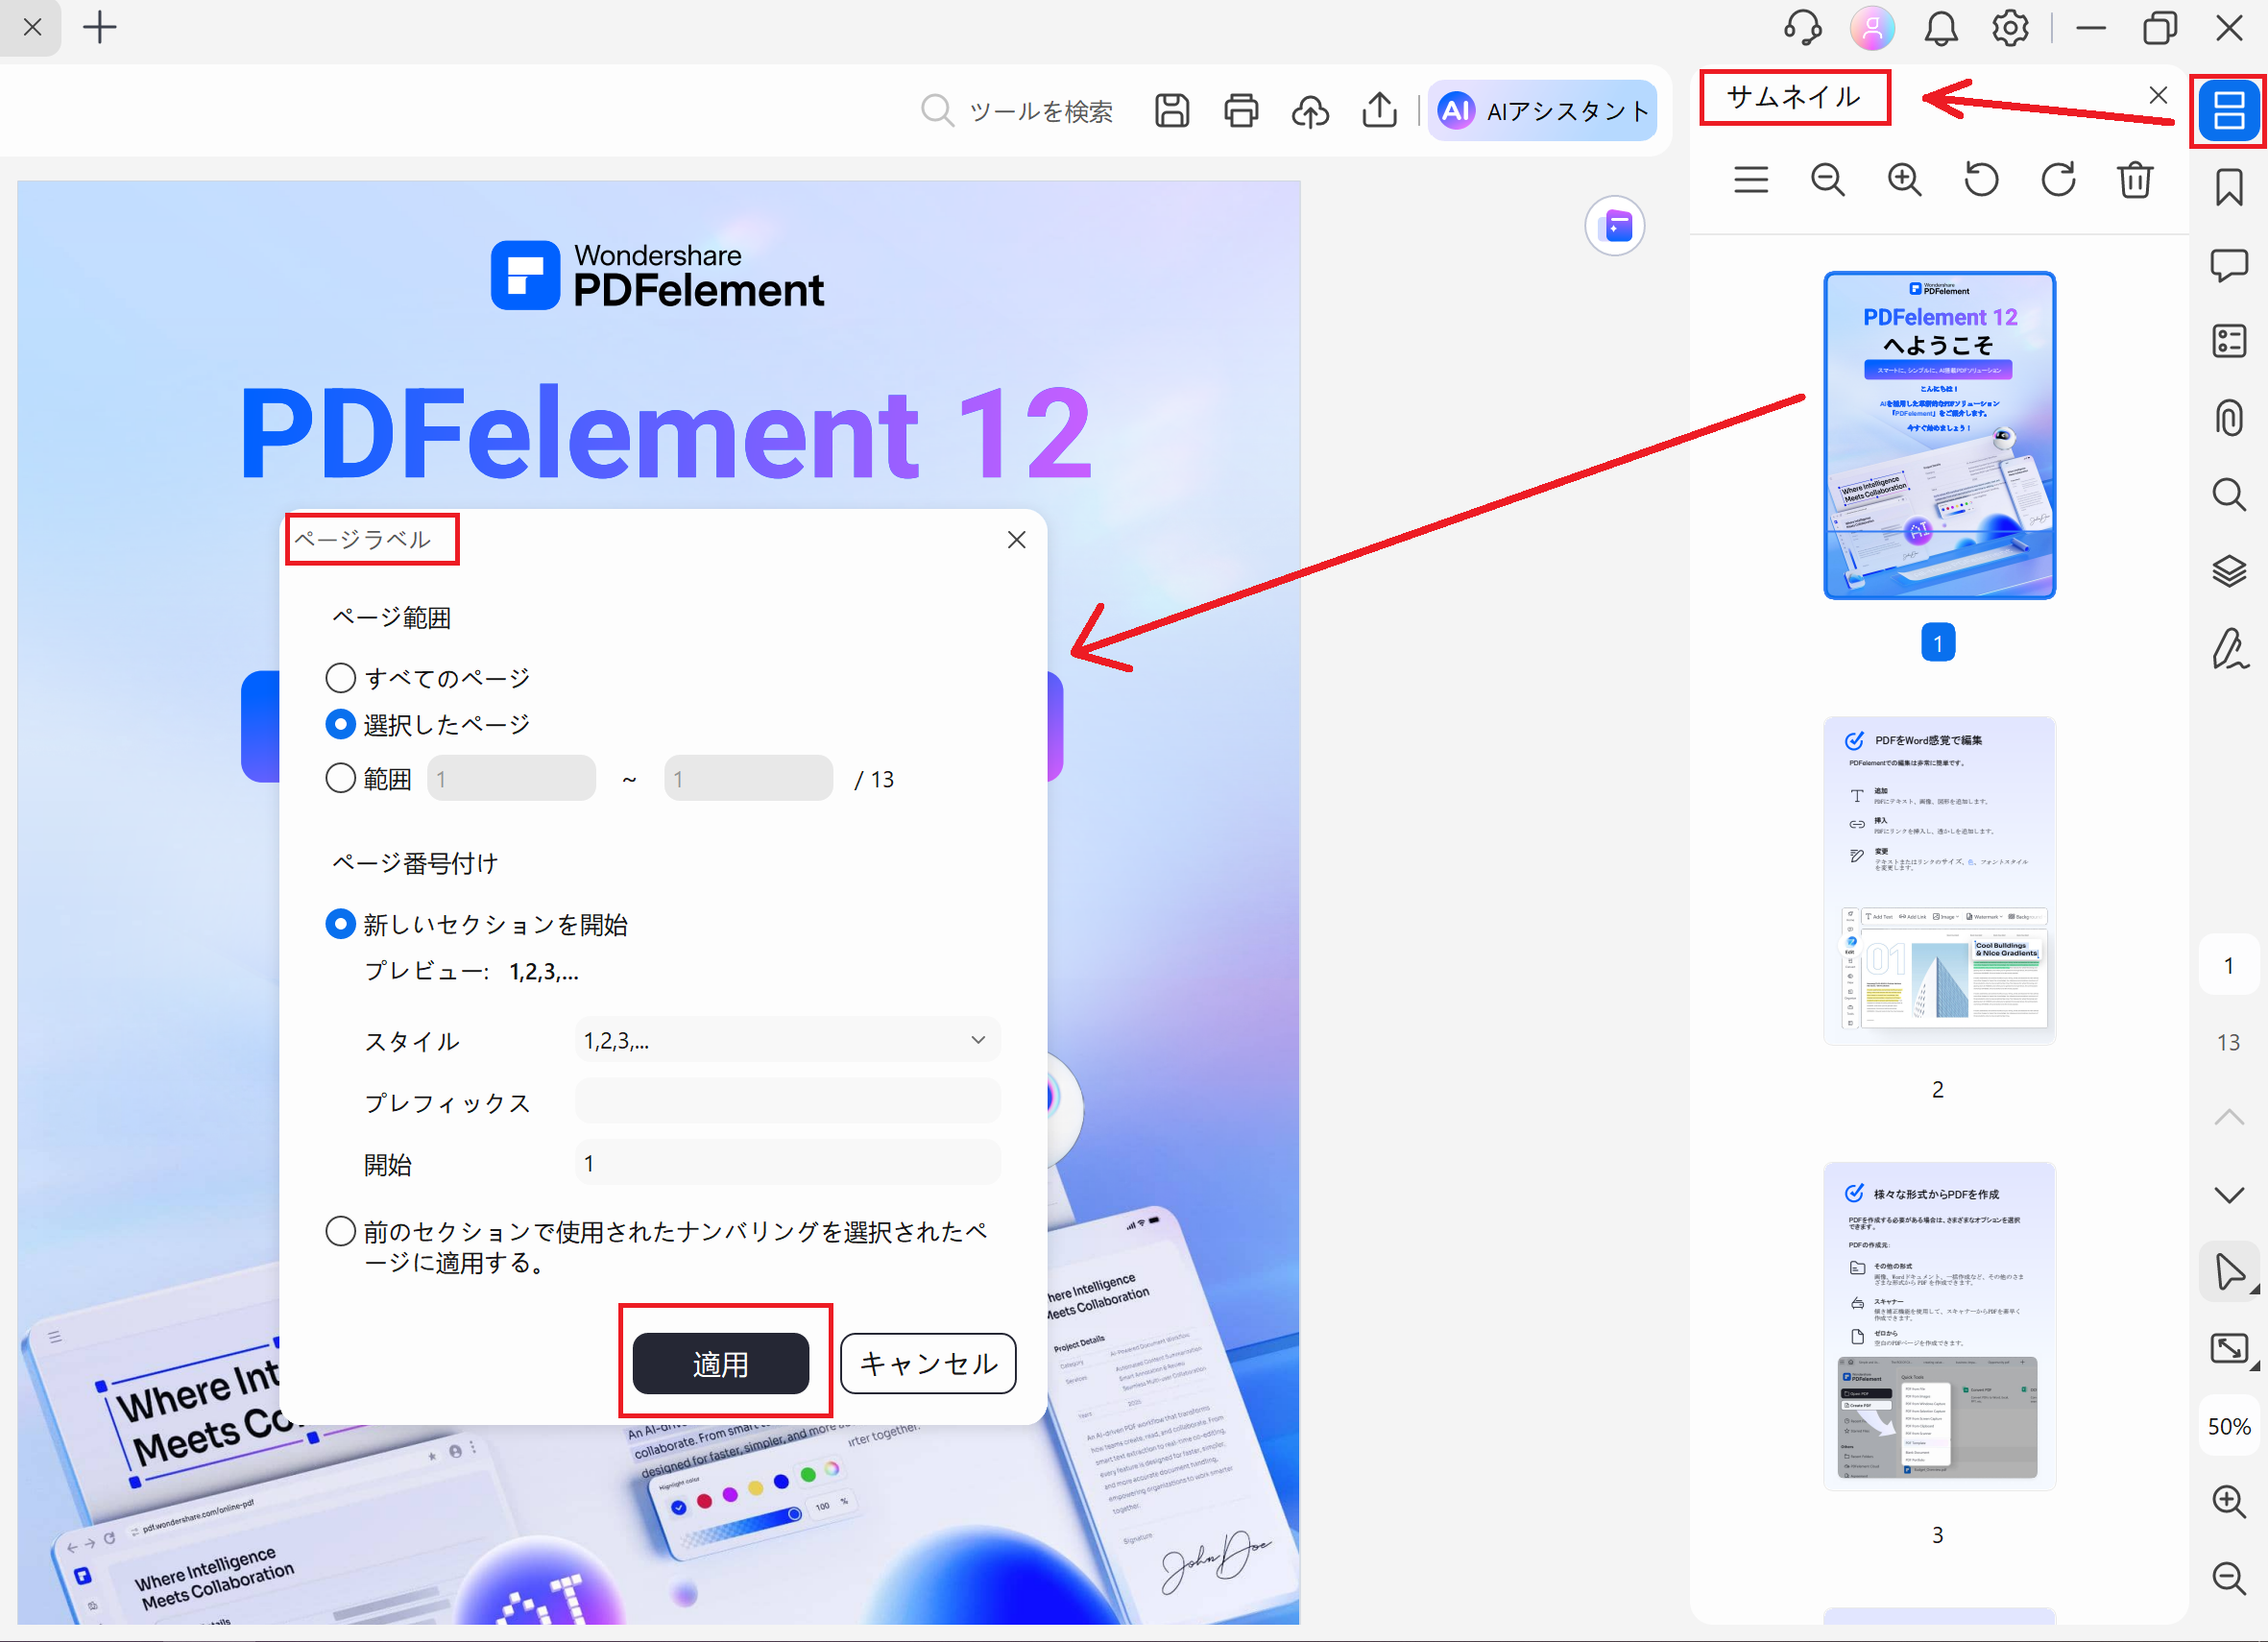Image resolution: width=2268 pixels, height=1642 pixels.
Task: Open the layers sidebar panel
Action: click(2229, 571)
